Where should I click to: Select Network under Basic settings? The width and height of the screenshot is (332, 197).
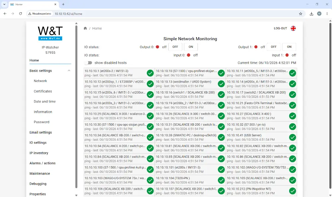pyautogui.click(x=40, y=81)
